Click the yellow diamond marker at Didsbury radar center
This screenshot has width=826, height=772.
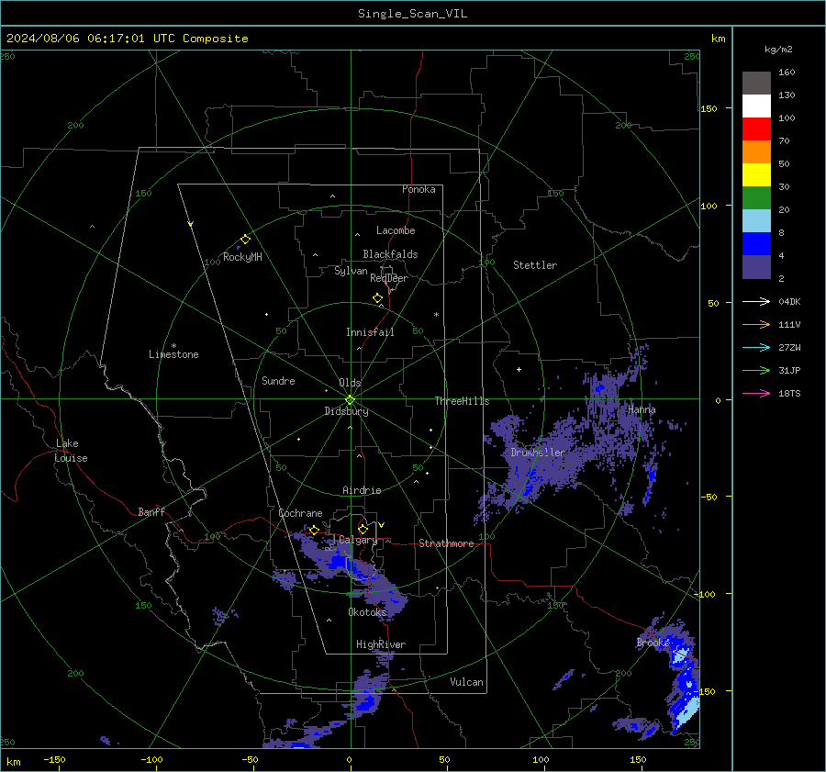[350, 400]
